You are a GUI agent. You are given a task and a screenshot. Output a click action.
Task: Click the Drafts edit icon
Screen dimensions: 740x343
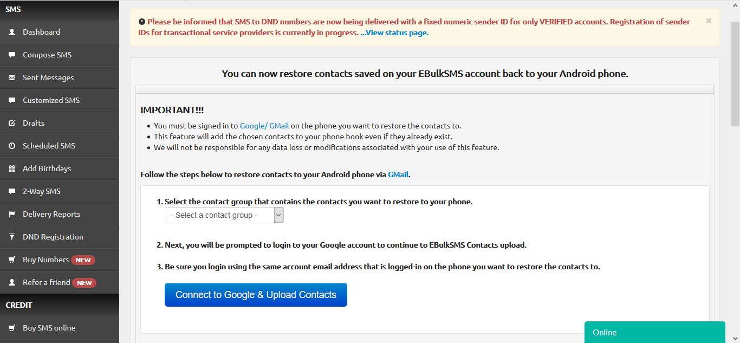point(12,123)
